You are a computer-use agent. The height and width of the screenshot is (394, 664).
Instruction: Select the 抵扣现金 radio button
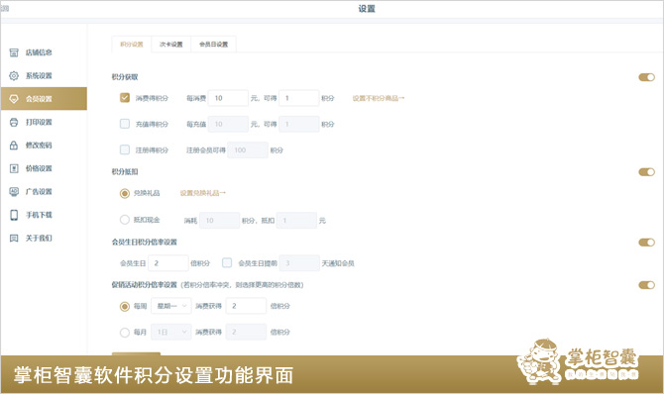[125, 220]
